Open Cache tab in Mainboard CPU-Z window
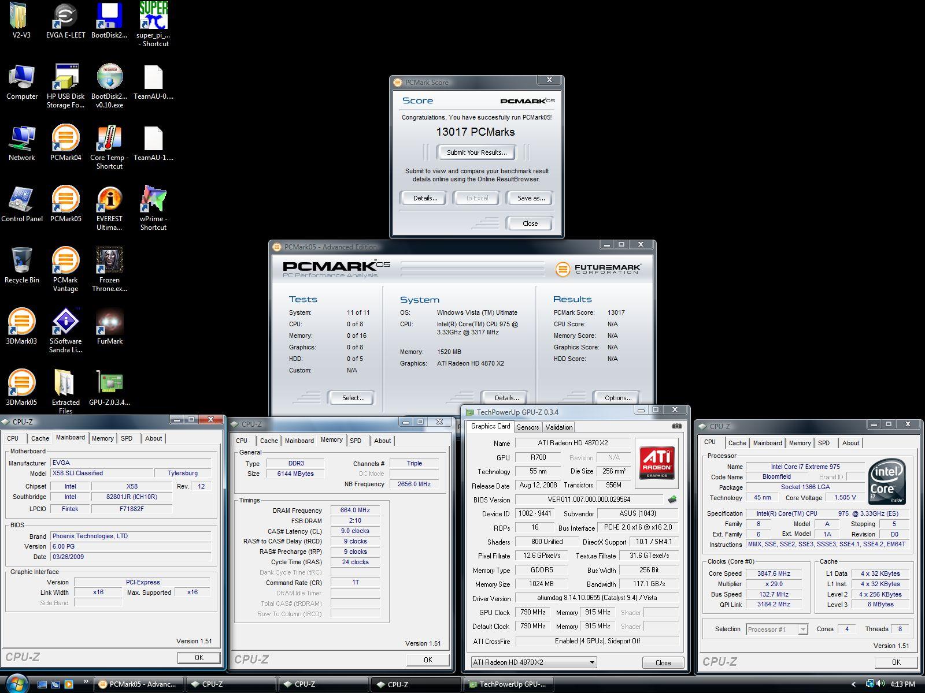The image size is (925, 693). [x=40, y=438]
